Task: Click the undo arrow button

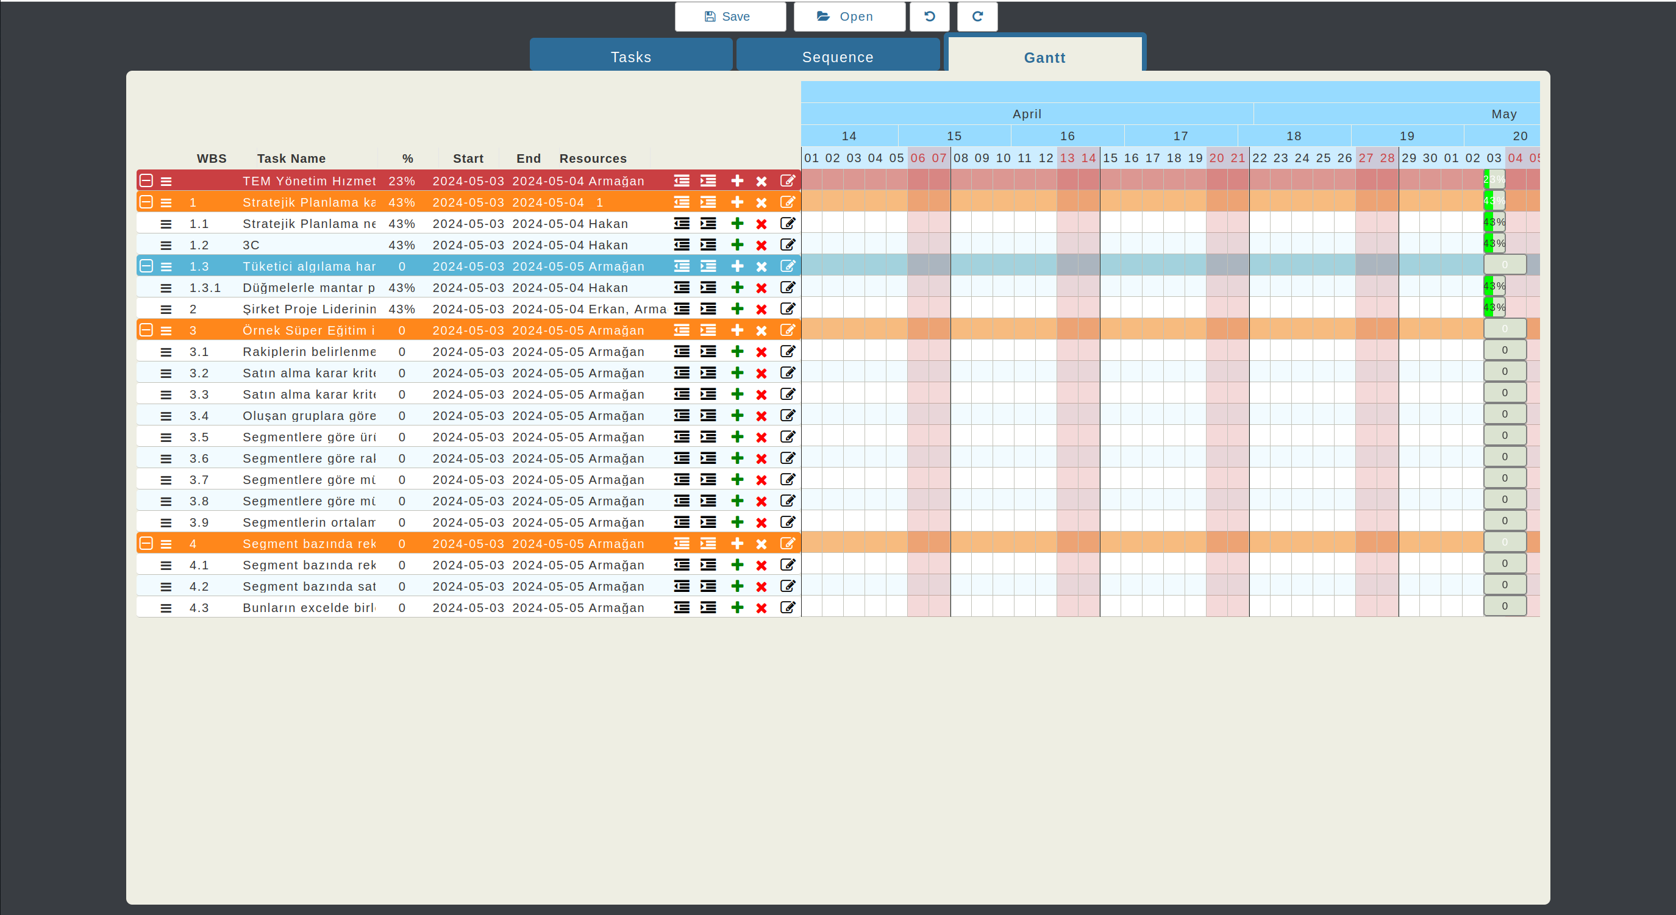Action: tap(929, 16)
